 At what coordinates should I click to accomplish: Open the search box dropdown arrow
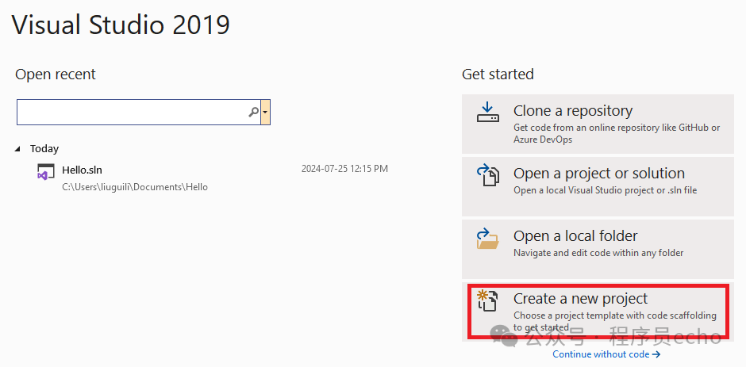click(x=265, y=113)
